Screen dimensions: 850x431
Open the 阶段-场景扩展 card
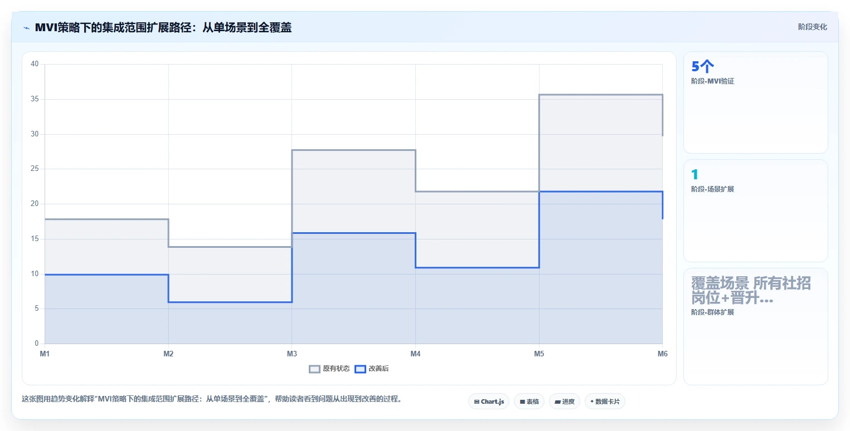[x=755, y=210]
